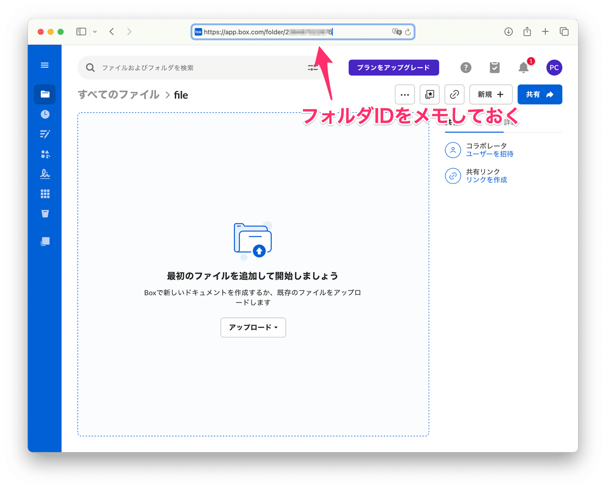Viewport: 606px width, 489px height.
Task: Open Box Sign signature icon in sidebar
Action: point(44,174)
